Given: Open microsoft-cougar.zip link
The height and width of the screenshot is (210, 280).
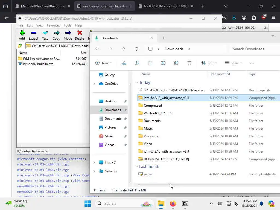Looking at the screenshot, I should [x=36, y=159].
